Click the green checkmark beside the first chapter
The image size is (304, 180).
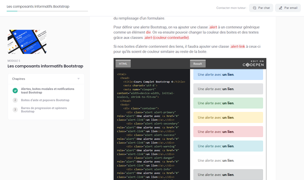click(15, 90)
